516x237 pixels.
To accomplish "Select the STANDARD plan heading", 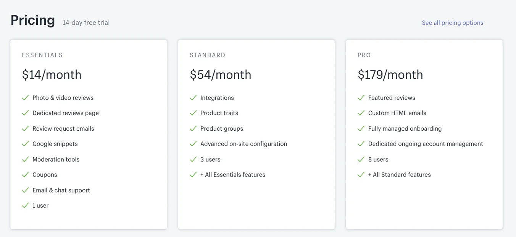I will click(x=207, y=55).
